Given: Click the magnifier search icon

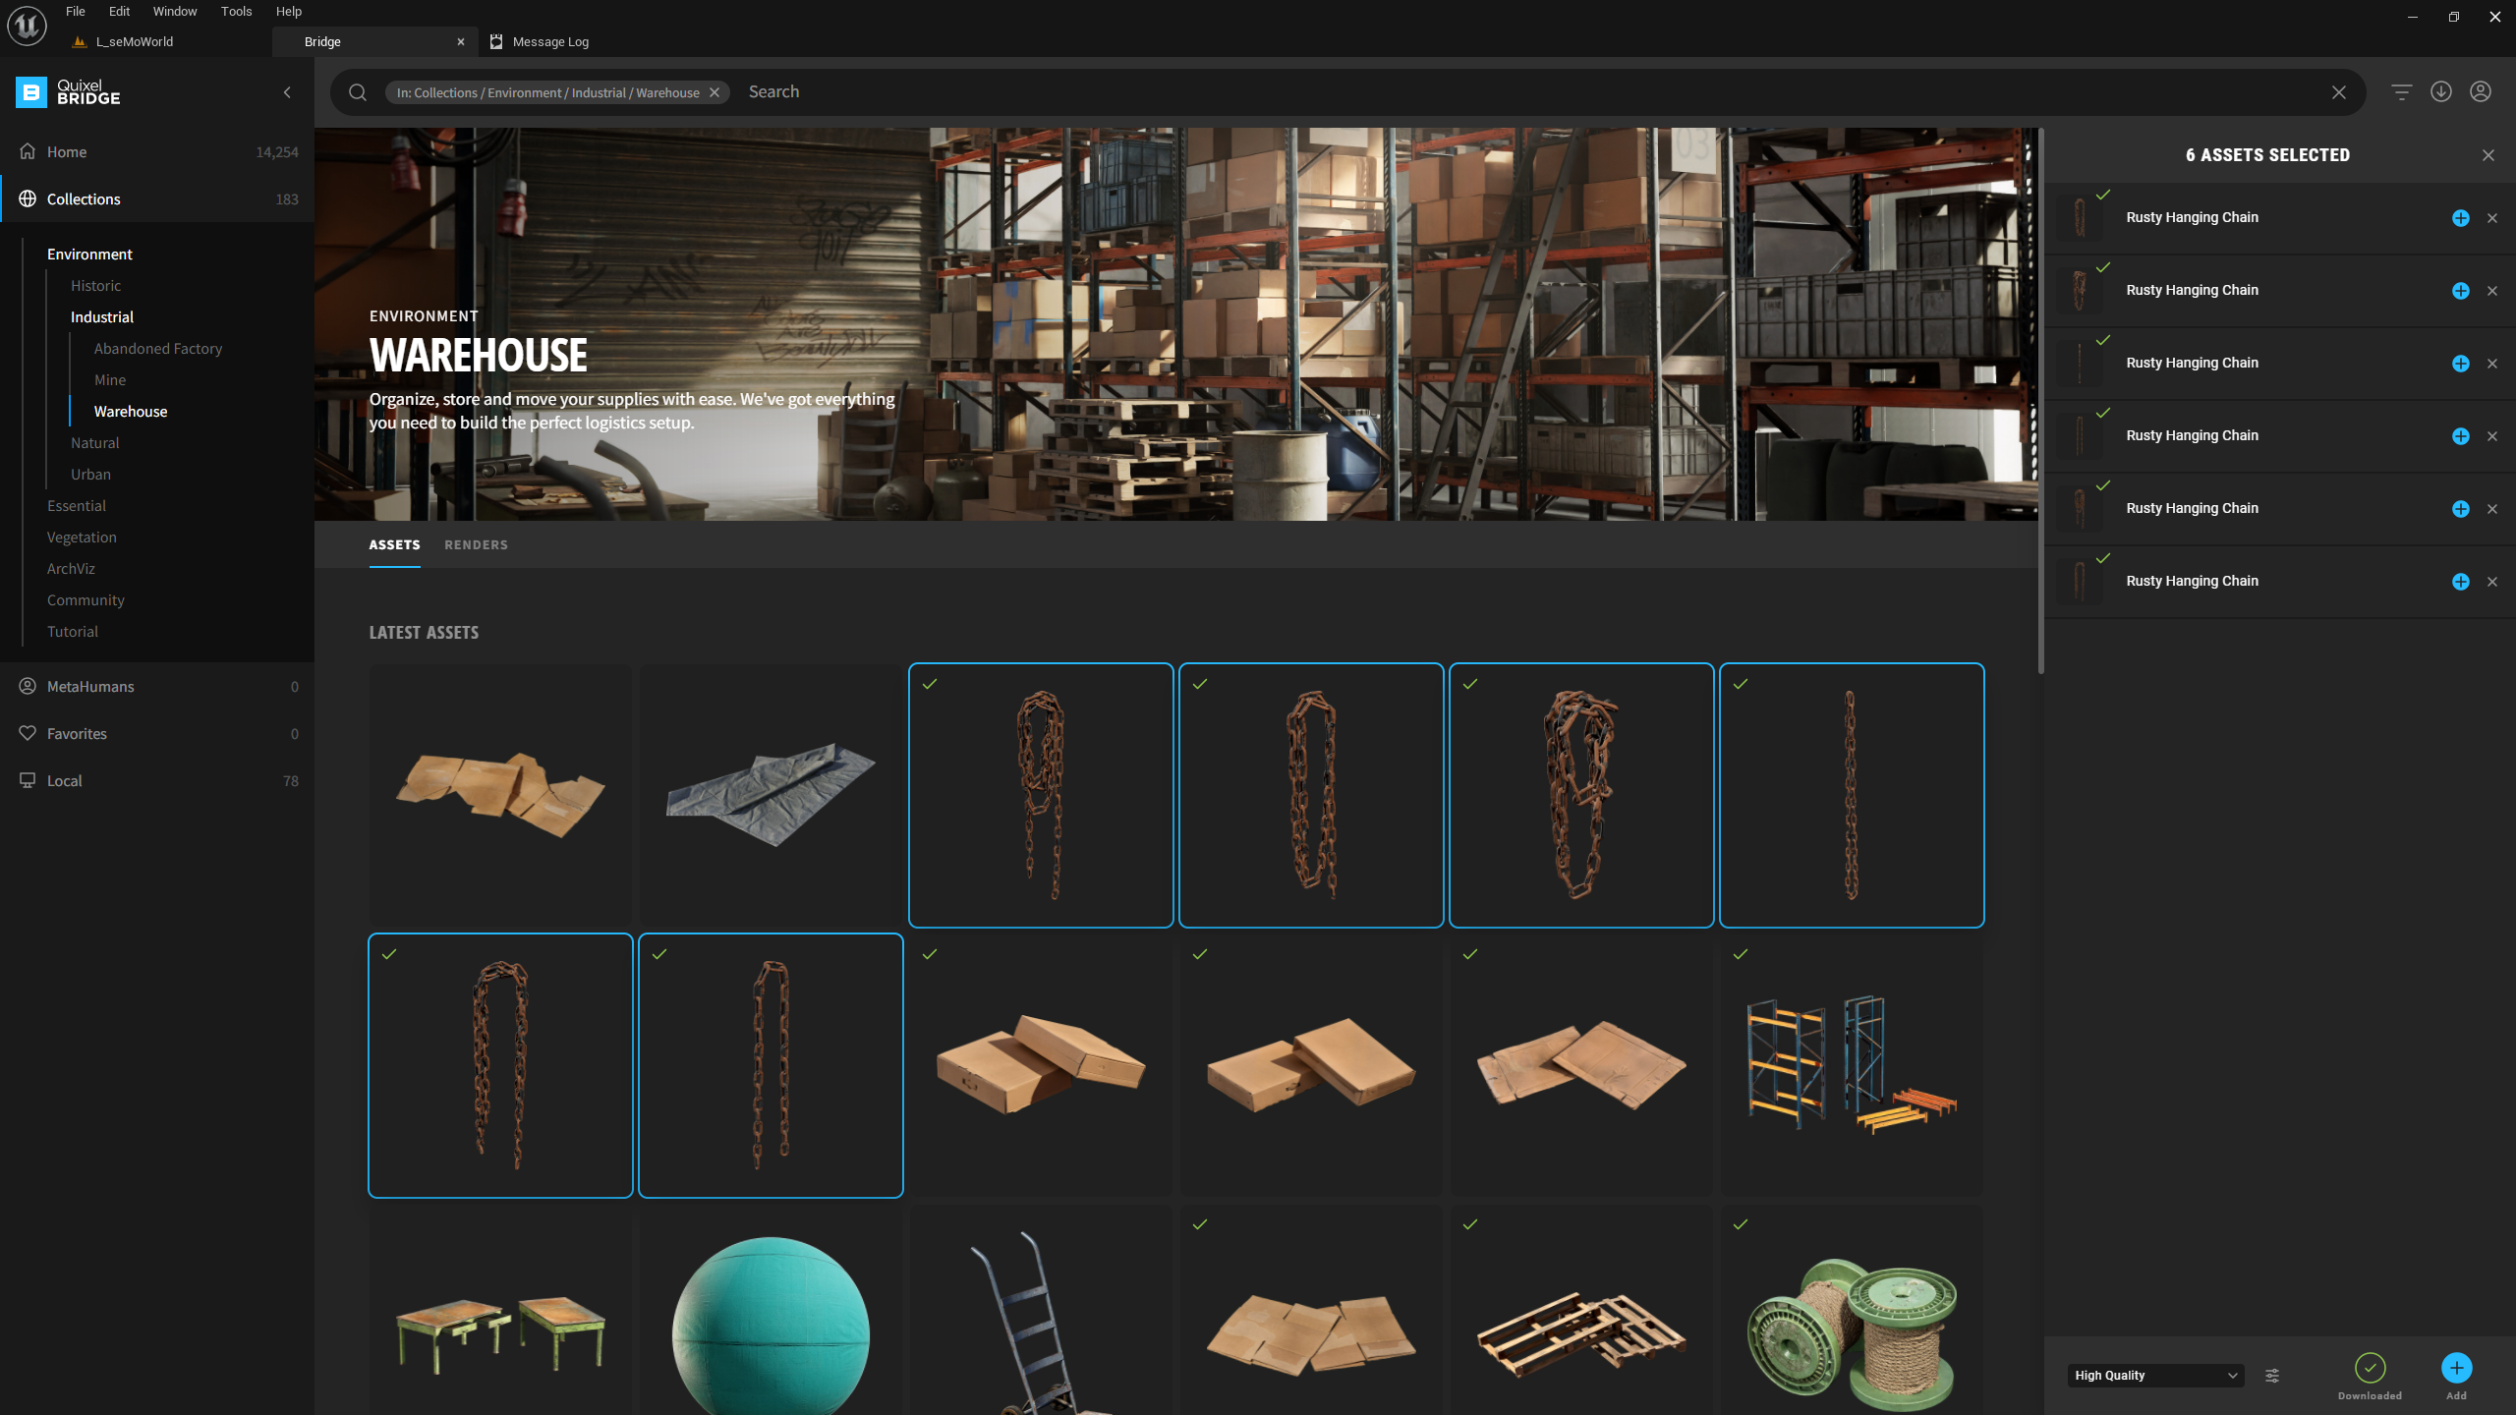Looking at the screenshot, I should pyautogui.click(x=358, y=92).
